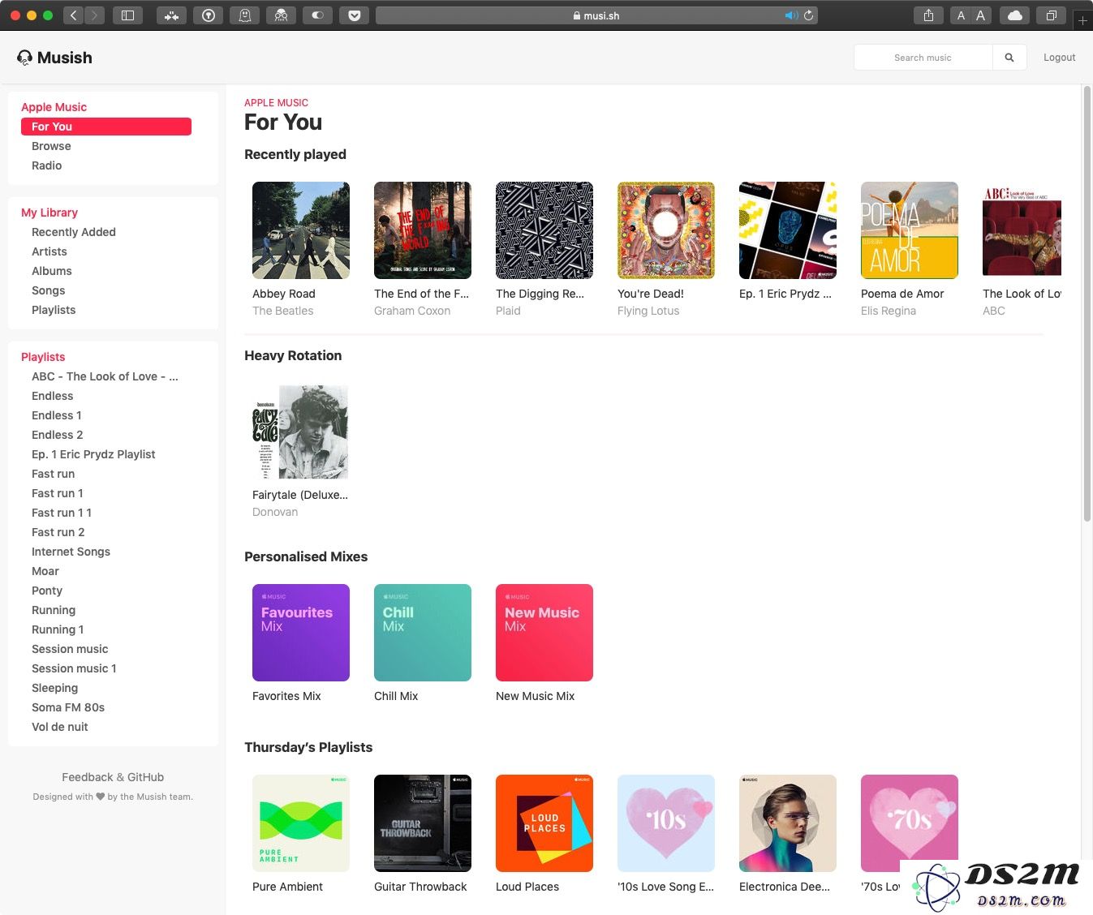
Task: Open the Poema de Amor album cover
Action: (x=910, y=230)
